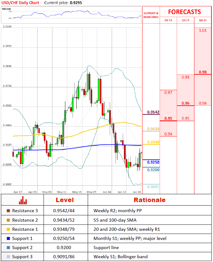213x262 pixels.
Task: Select the 'USD/CHF Daily Chart' title
Action: pos(20,3)
